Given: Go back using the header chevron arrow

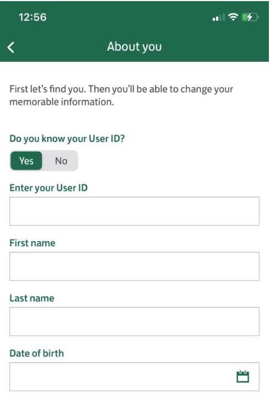Looking at the screenshot, I should click(10, 47).
